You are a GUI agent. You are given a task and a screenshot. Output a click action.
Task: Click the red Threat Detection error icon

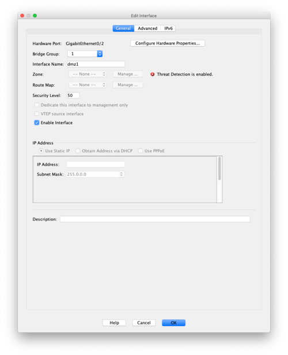pyautogui.click(x=153, y=74)
